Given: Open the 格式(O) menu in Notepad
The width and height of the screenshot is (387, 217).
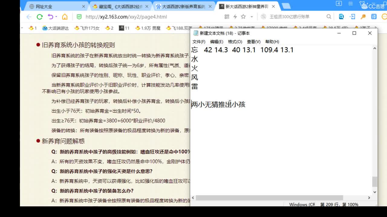Looking at the screenshot, I should [235, 42].
